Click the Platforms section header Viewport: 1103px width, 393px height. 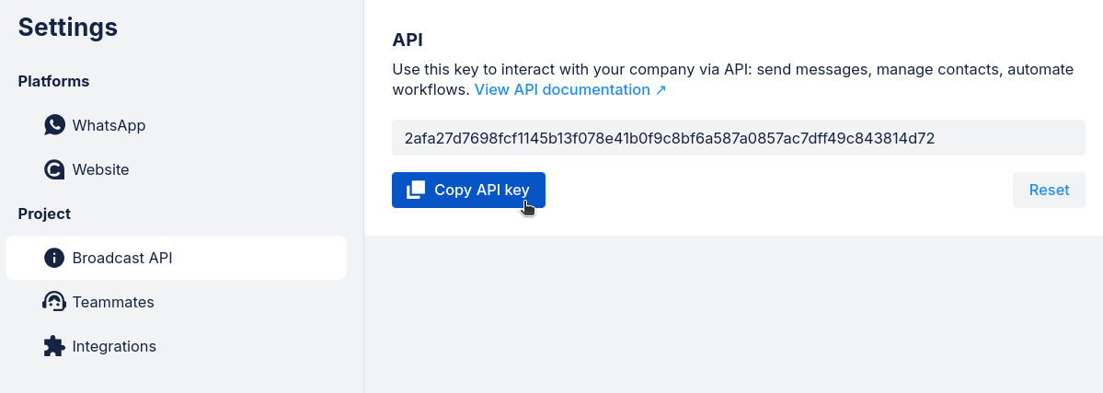53,81
